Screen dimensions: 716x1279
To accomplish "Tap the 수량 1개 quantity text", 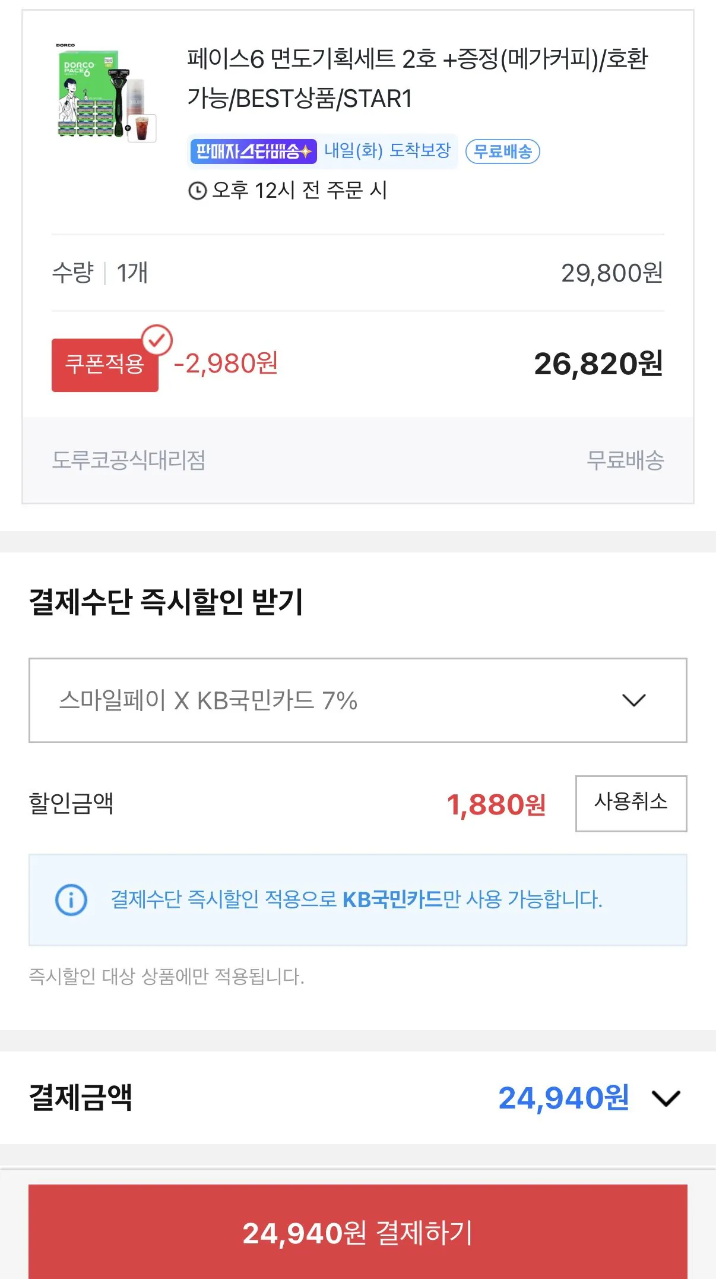I will point(100,273).
